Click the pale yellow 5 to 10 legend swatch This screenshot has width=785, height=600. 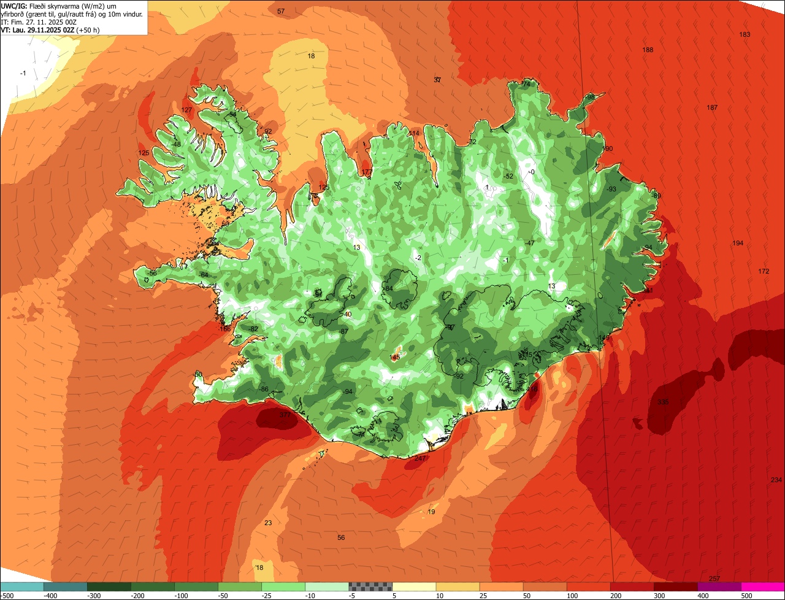click(x=414, y=587)
